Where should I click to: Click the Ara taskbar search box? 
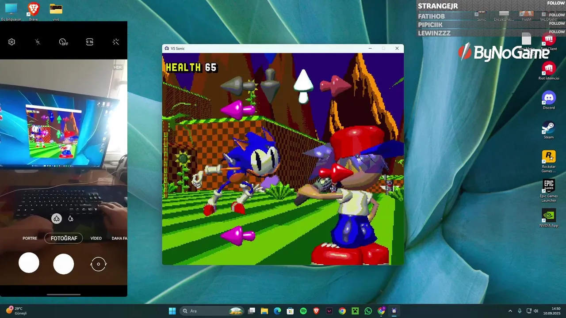213,311
